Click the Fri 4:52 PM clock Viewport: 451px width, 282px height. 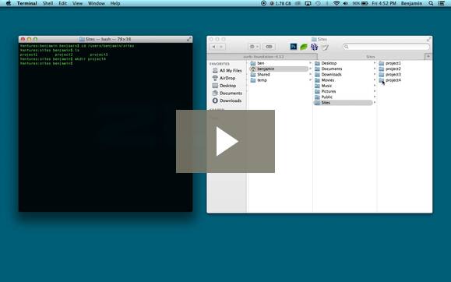(384, 3)
